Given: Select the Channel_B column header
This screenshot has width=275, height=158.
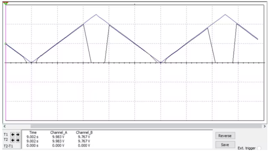Looking at the screenshot, I should coord(84,132).
